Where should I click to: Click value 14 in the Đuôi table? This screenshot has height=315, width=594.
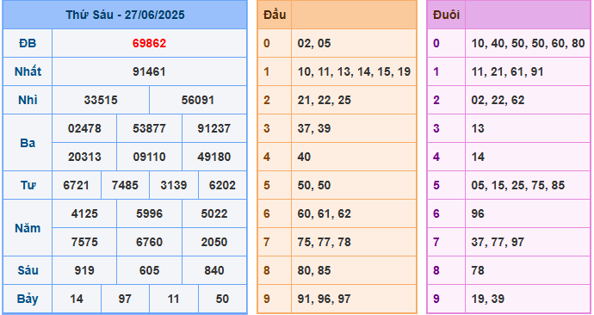click(x=478, y=157)
